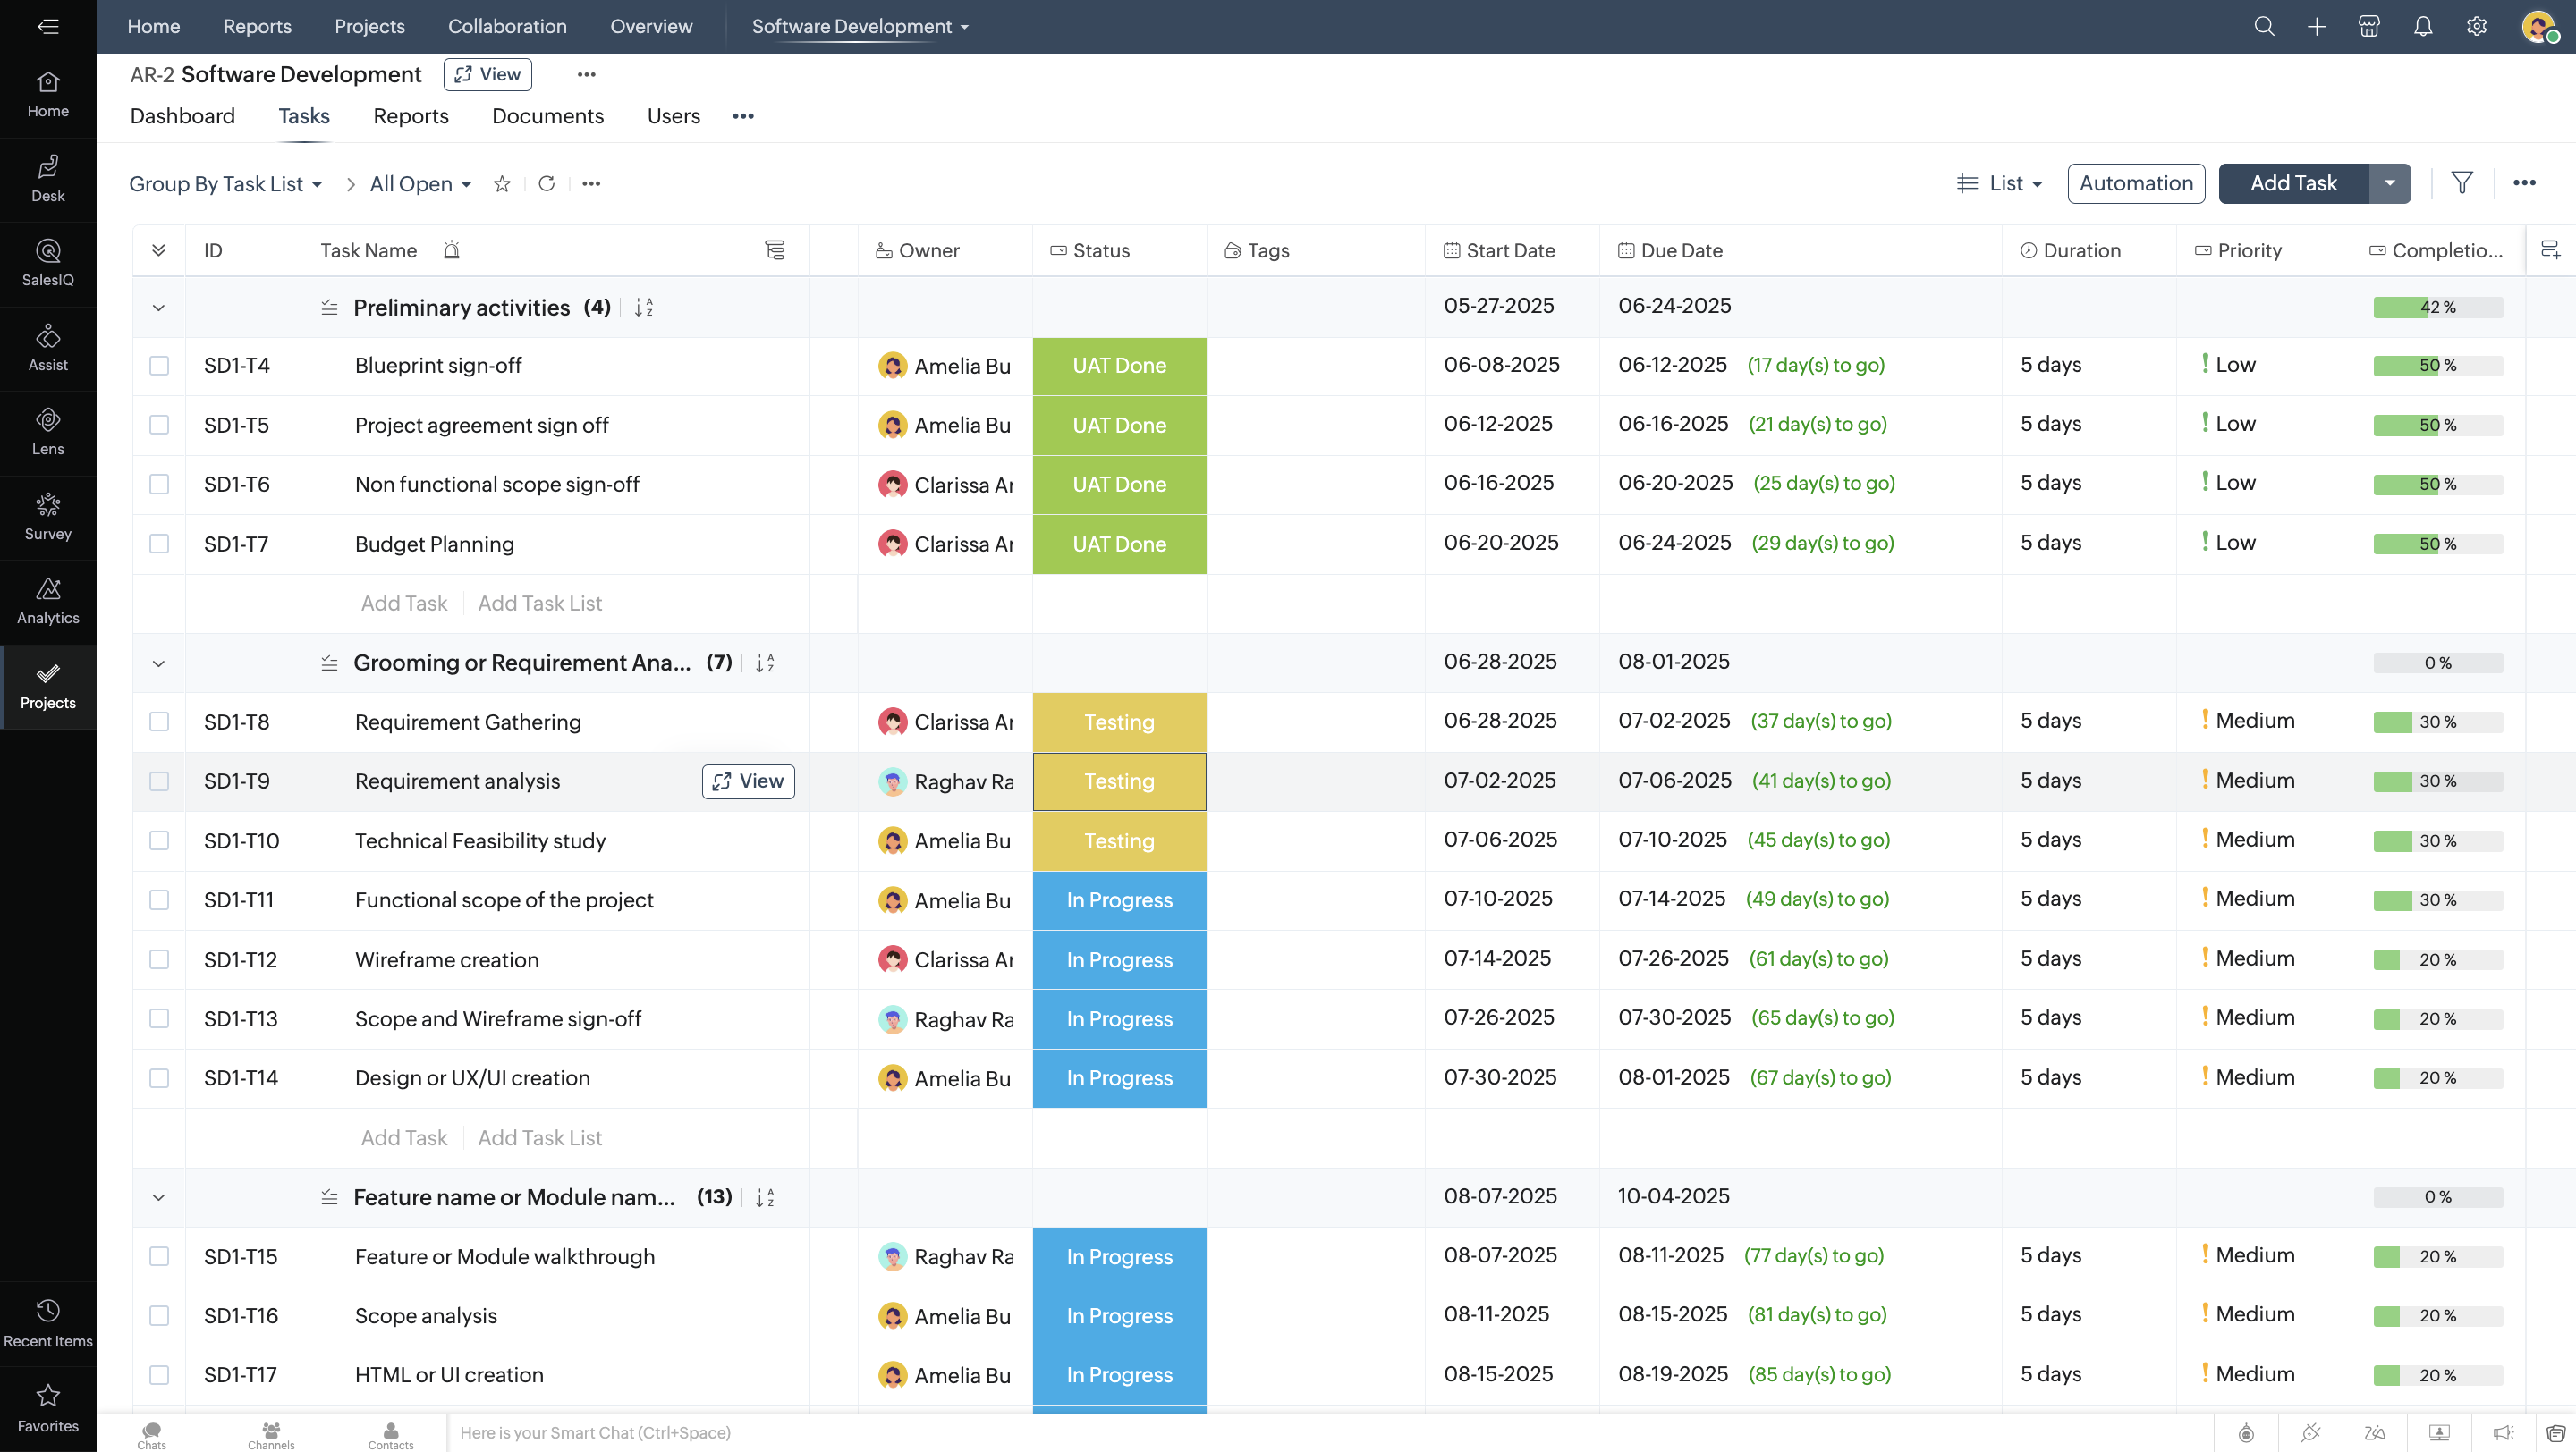Open the filter funnel icon
The width and height of the screenshot is (2576, 1452).
click(2462, 183)
